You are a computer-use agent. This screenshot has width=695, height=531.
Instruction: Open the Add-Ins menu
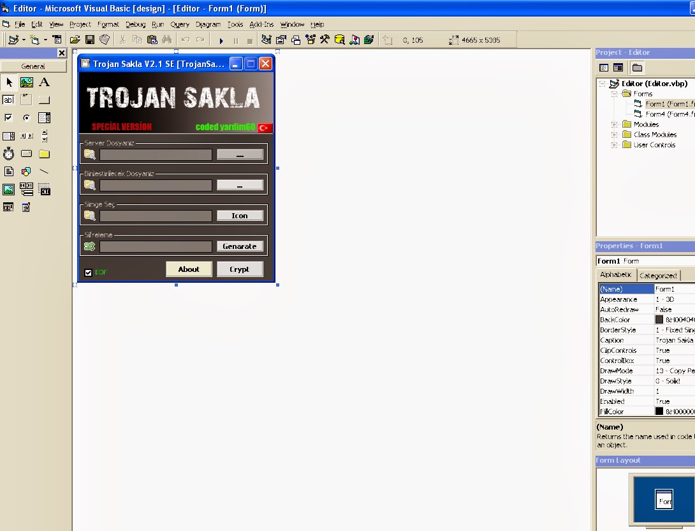point(261,24)
